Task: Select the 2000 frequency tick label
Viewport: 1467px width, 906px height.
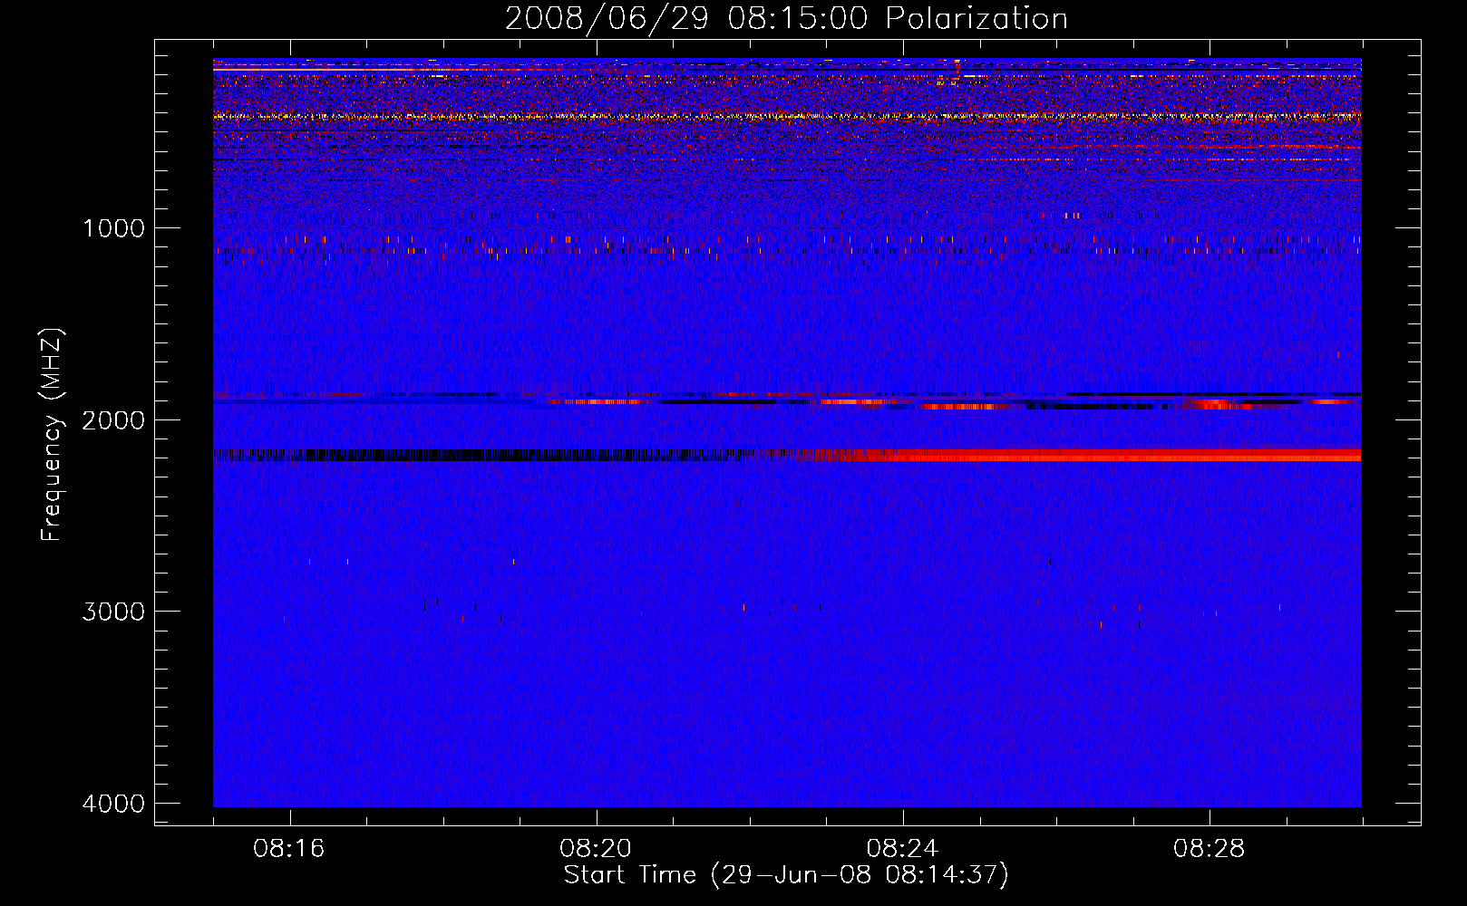Action: pyautogui.click(x=113, y=420)
